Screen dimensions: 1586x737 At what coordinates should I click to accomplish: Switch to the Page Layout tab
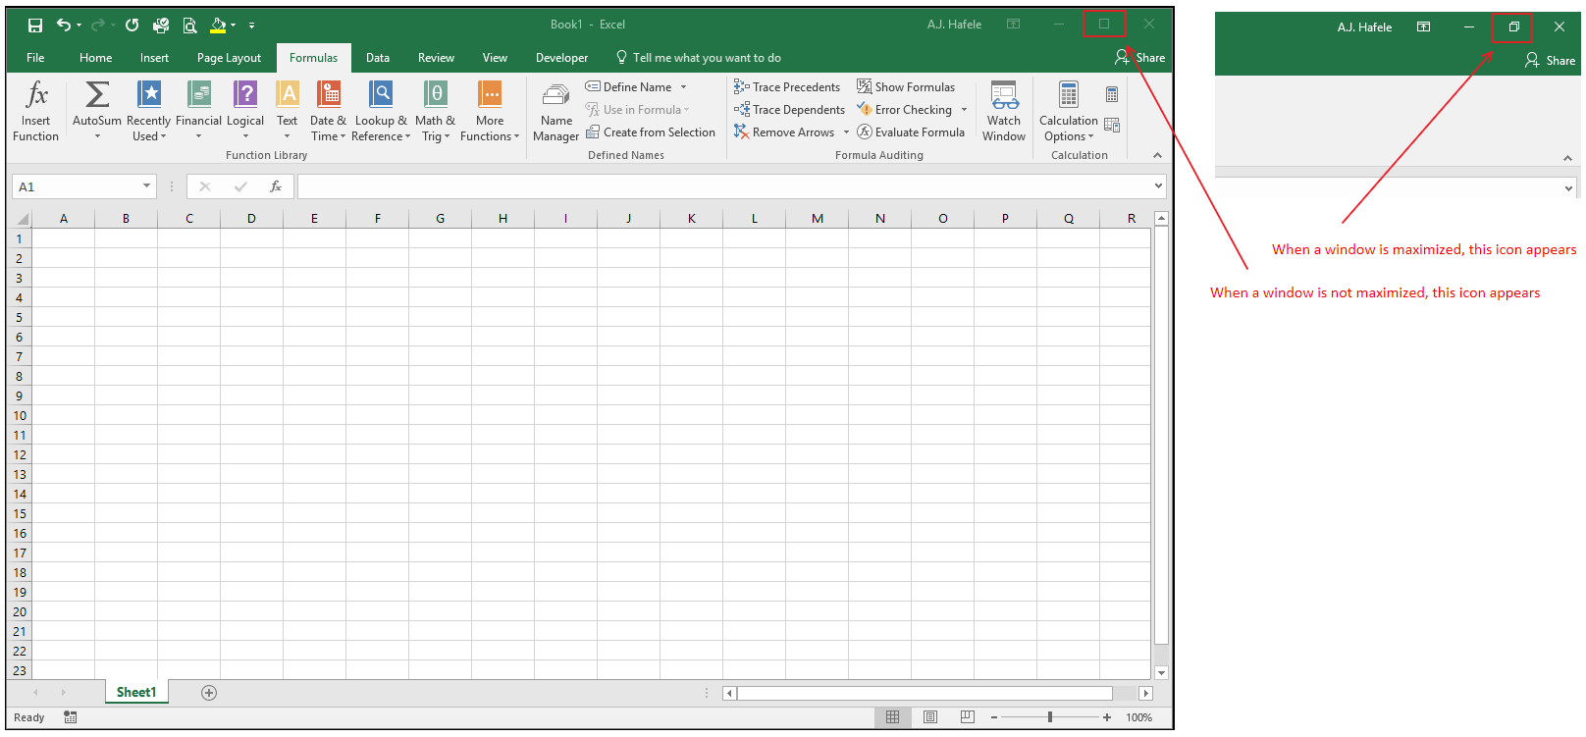tap(229, 58)
